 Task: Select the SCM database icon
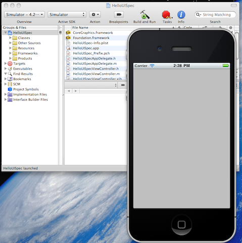tap(10, 84)
